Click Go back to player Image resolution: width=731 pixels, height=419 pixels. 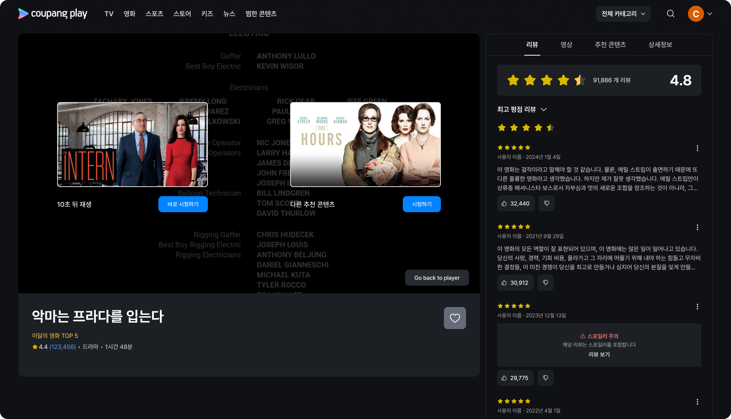pyautogui.click(x=437, y=278)
